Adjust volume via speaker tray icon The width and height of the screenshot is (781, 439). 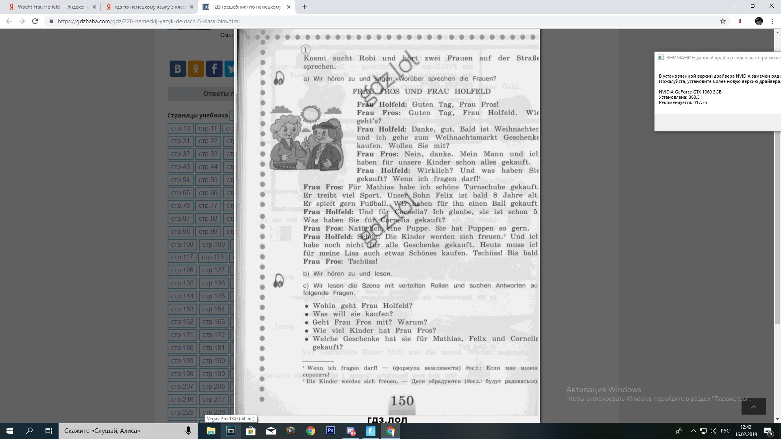point(713,430)
